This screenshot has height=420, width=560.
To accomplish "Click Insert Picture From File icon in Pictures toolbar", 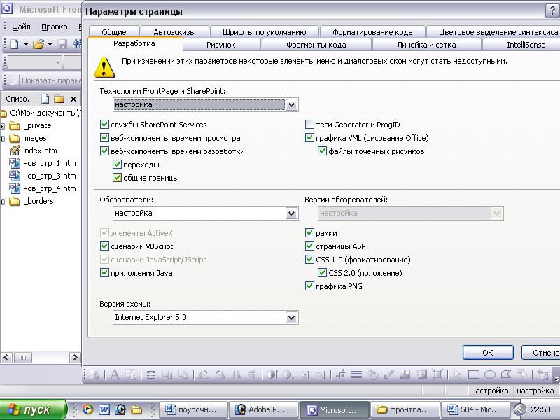I will tap(94, 374).
